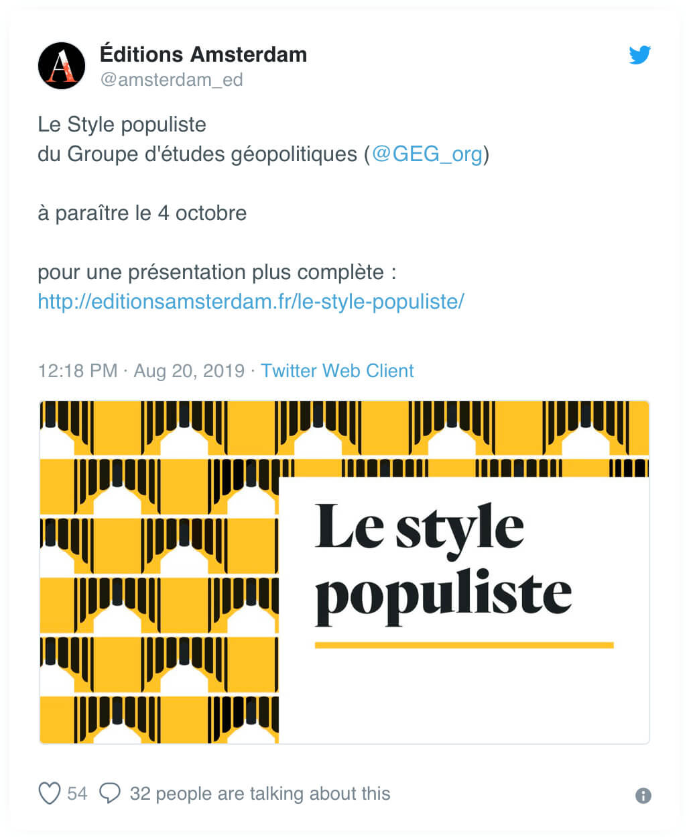Click the "du Groupe d'études géopolitiques" text
The width and height of the screenshot is (689, 840).
[x=198, y=154]
